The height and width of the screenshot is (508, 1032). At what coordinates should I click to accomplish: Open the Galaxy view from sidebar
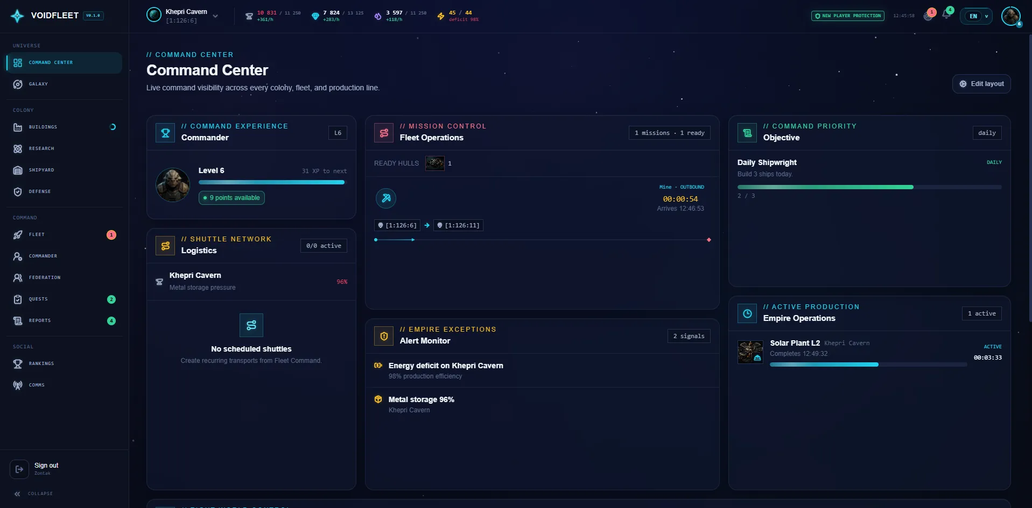[x=64, y=84]
